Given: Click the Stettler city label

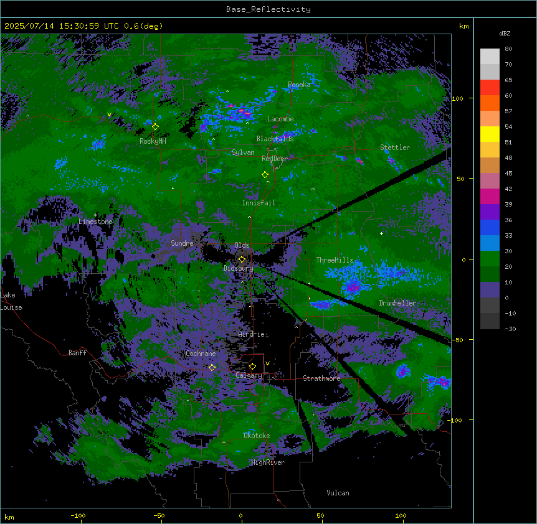Looking at the screenshot, I should [x=395, y=147].
